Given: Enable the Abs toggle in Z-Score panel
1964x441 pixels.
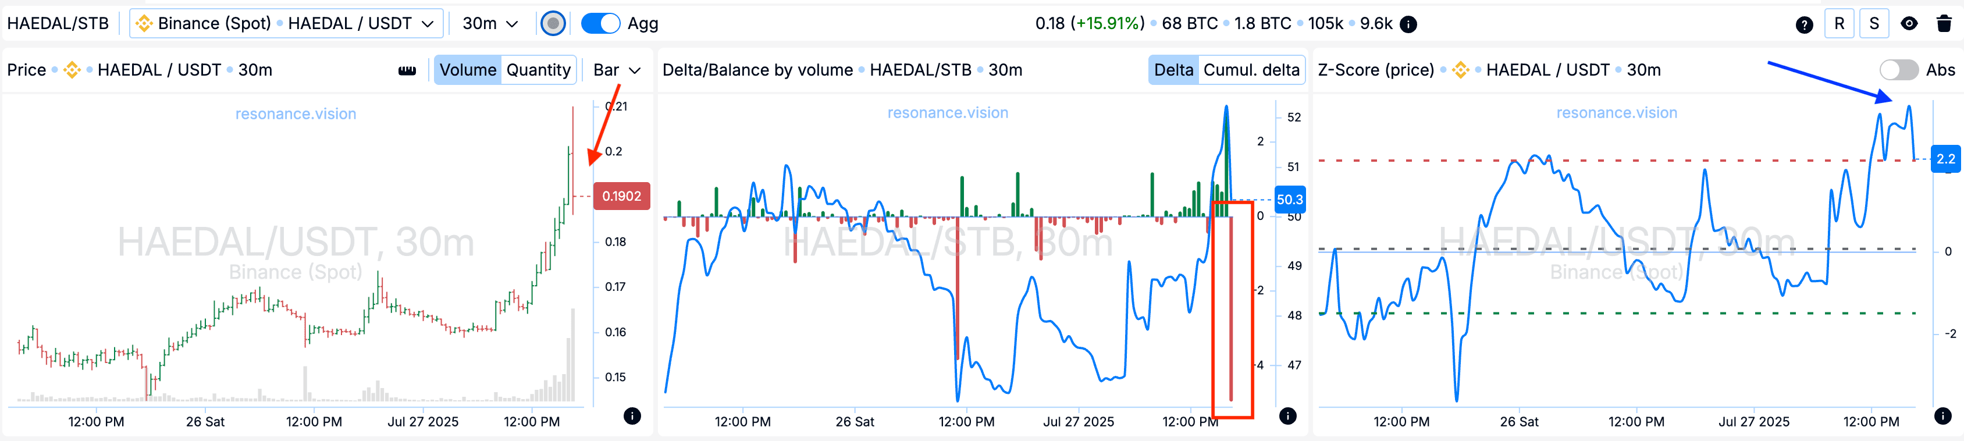Looking at the screenshot, I should click(x=1898, y=70).
